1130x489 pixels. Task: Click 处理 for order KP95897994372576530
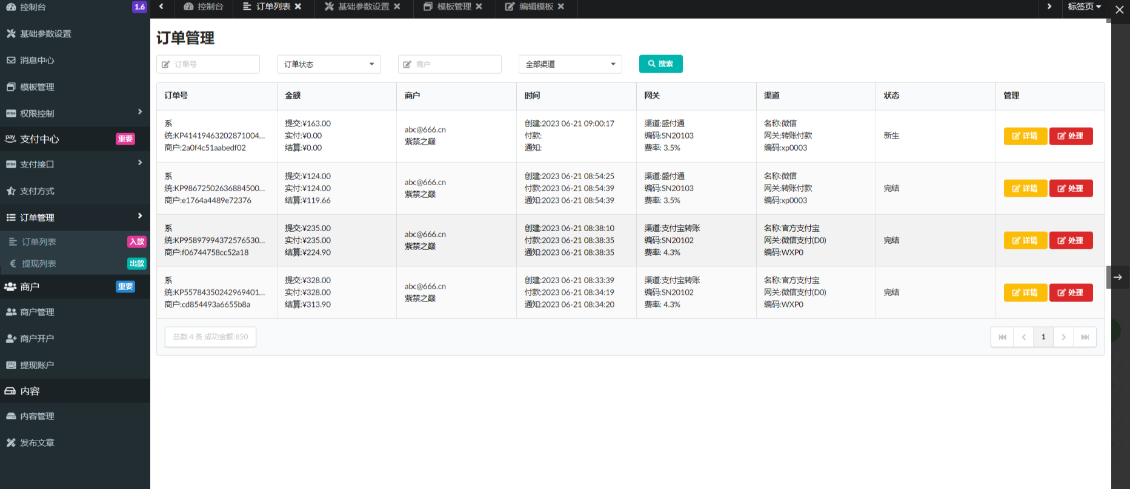click(1071, 240)
